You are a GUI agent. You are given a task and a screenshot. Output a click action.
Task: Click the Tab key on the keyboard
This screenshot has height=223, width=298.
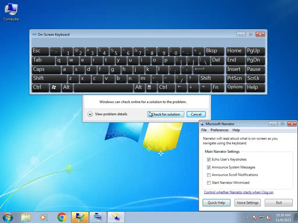coord(43,61)
